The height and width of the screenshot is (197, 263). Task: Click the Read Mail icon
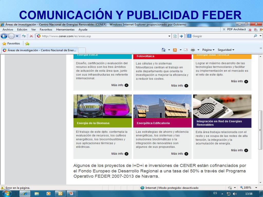186,50
